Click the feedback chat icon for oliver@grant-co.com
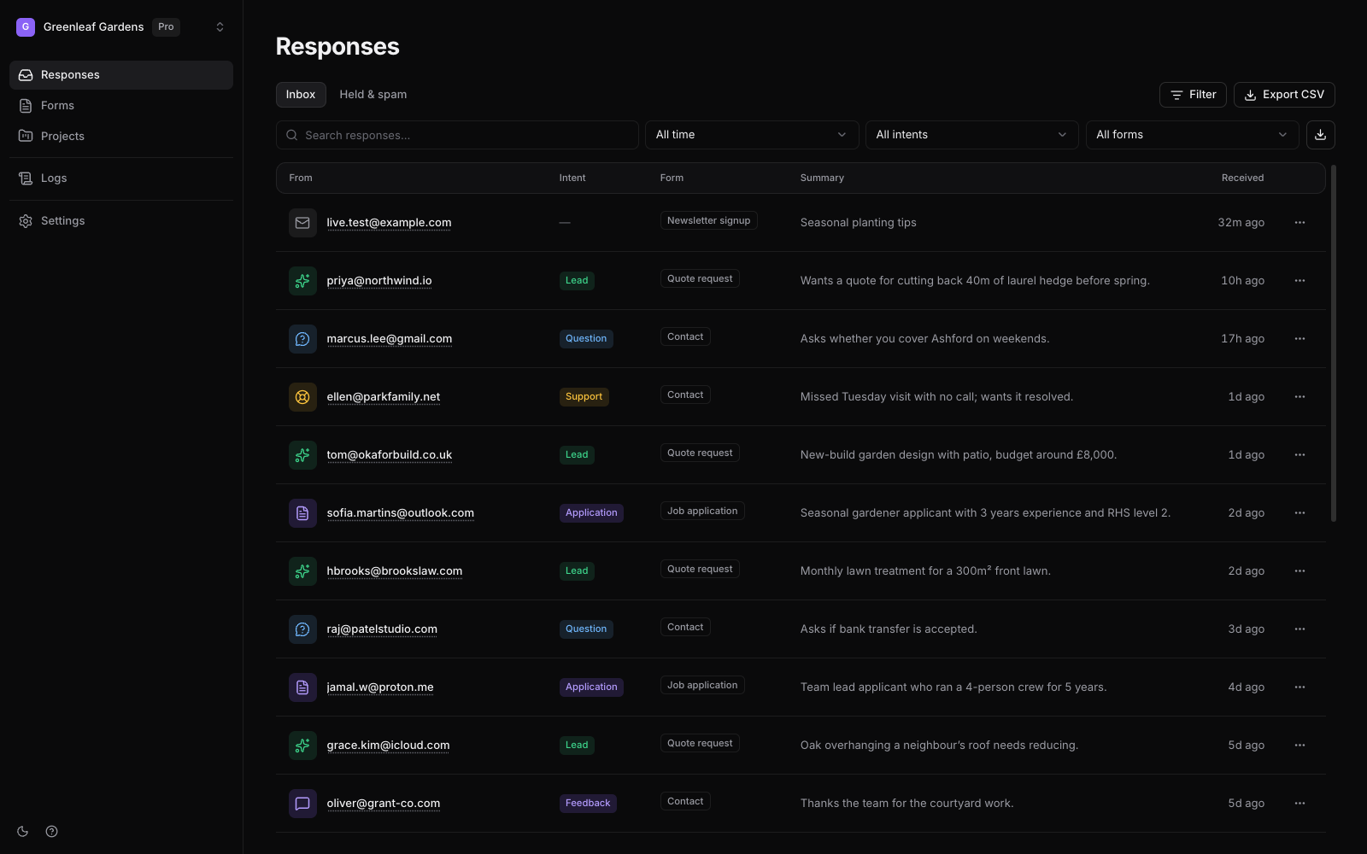Image resolution: width=1367 pixels, height=854 pixels. point(302,804)
